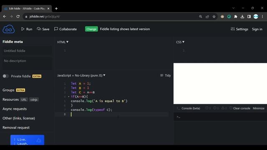Click the No description field

[27, 63]
